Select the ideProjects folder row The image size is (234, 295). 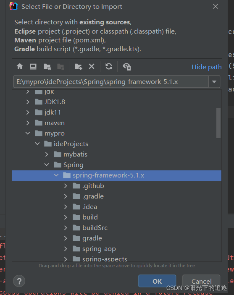pyautogui.click(x=117, y=144)
